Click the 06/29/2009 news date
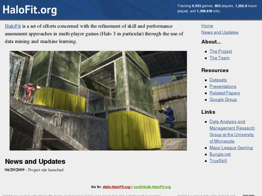262x196 pixels. tap(15, 170)
